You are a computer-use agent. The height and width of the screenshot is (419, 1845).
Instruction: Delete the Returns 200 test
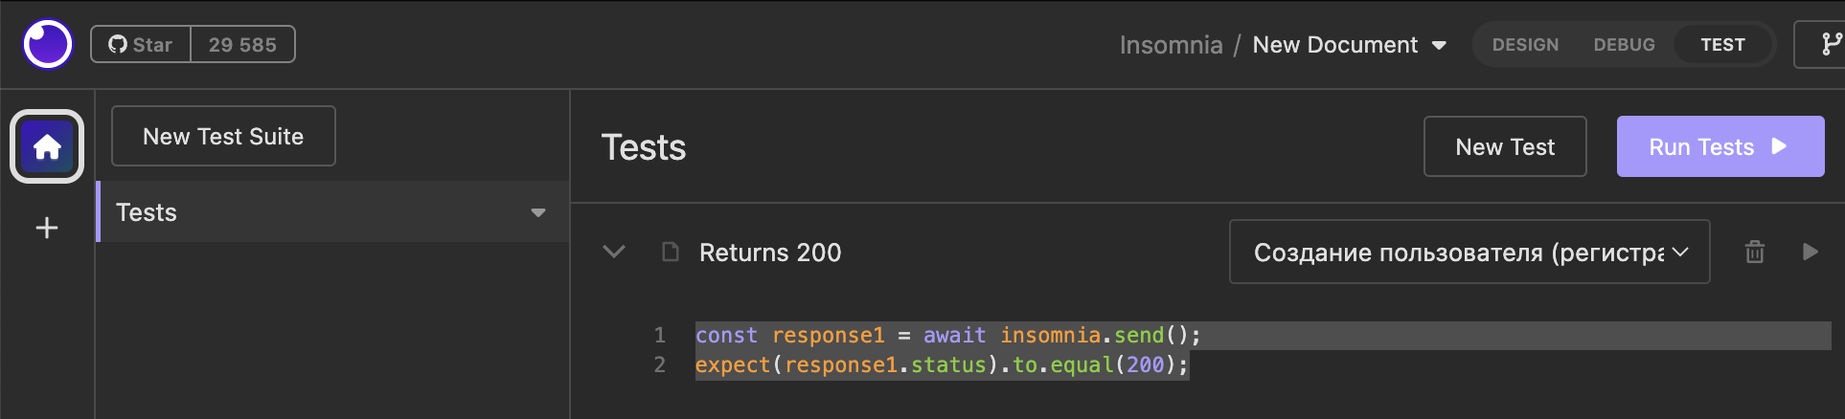pos(1754,252)
